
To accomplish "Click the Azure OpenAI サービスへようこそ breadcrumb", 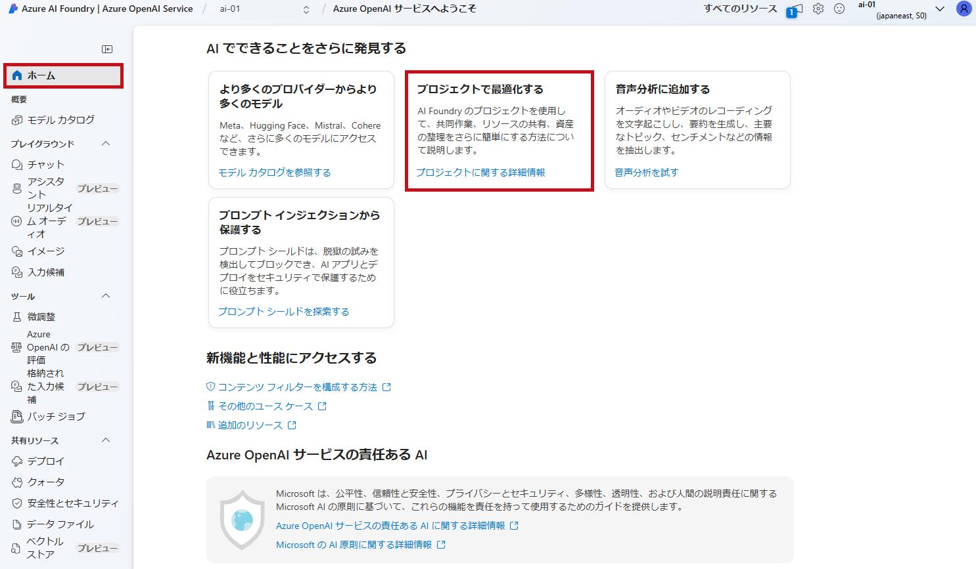I will click(x=405, y=9).
